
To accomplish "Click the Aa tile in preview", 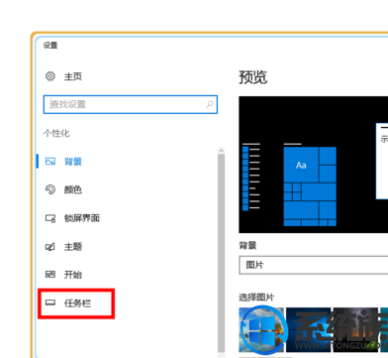I will [301, 165].
